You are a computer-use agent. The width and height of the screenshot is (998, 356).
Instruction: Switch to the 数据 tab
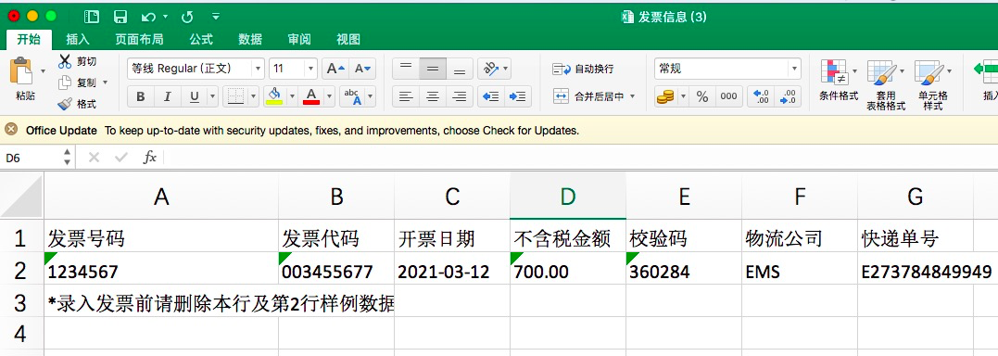click(250, 40)
